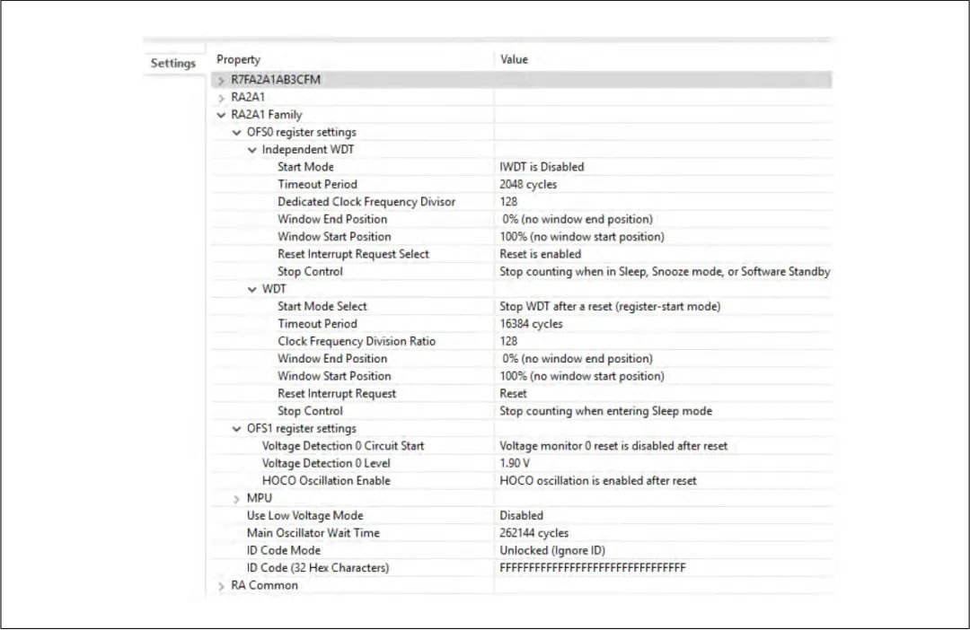Open the 2048 cycles timeout value
The width and height of the screenshot is (970, 630).
tap(528, 184)
